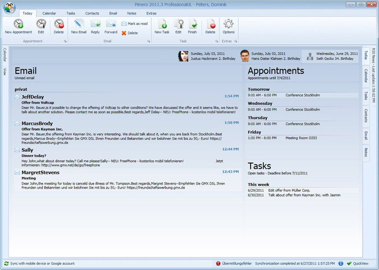Open the email from Sally

coord(126,157)
